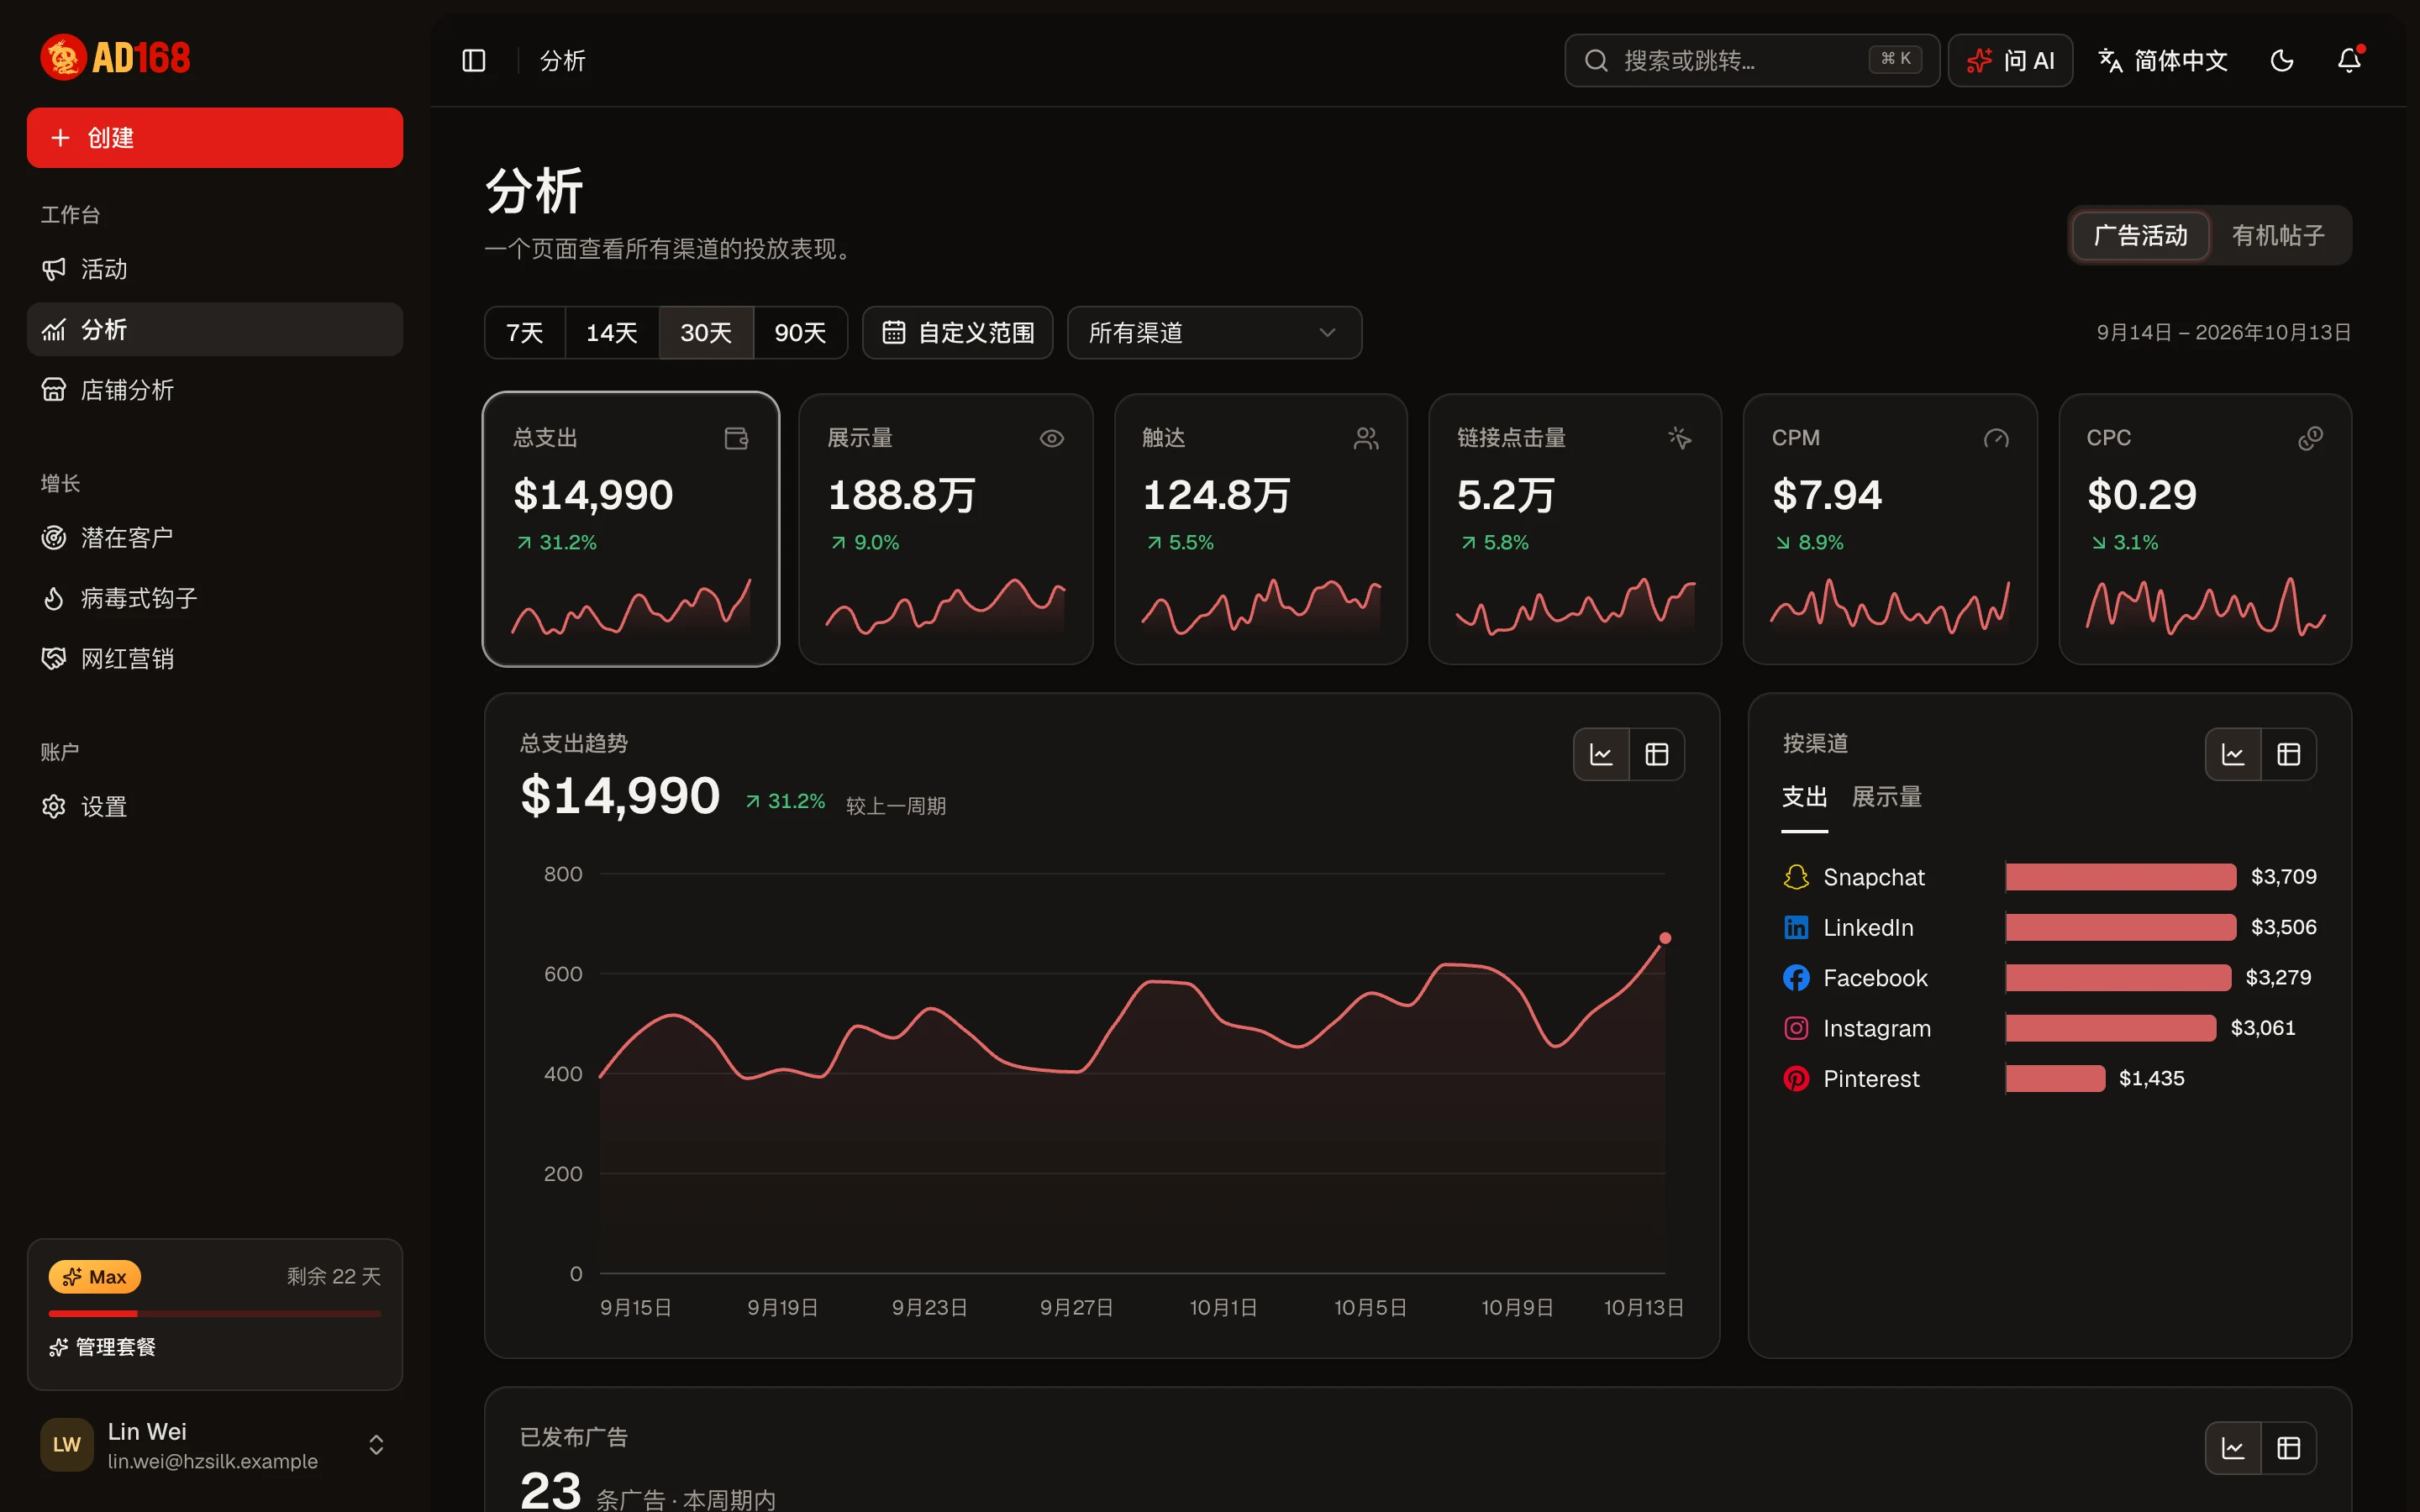Open 分析 in the sidebar
Image resolution: width=2420 pixels, height=1512 pixels.
[x=215, y=329]
